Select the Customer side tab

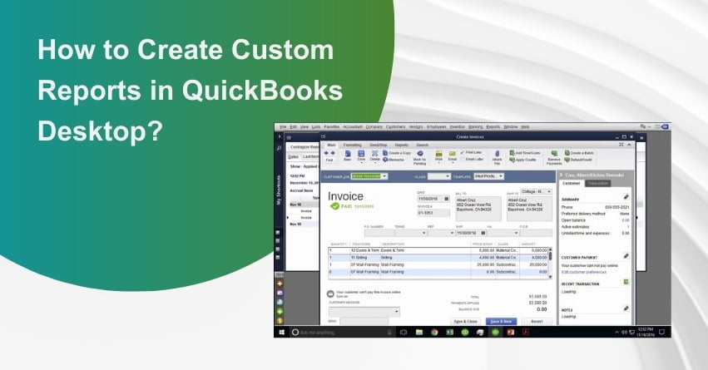click(x=572, y=183)
